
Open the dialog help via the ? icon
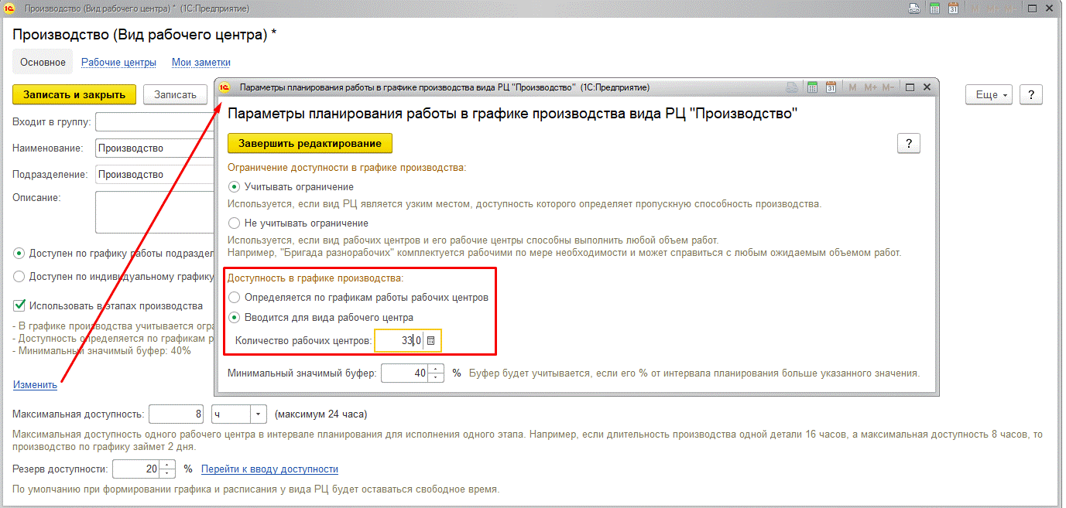[x=908, y=142]
